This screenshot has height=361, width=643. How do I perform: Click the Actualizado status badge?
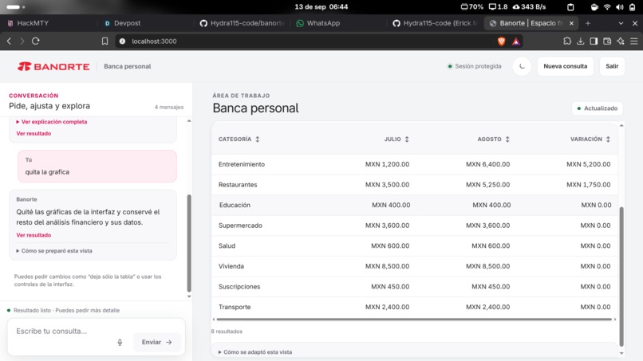pyautogui.click(x=597, y=108)
